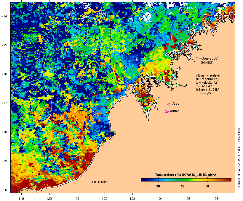Click the '119' longitude axis label
Image resolution: width=243 pixels, height=201 pixels.
[21, 199]
